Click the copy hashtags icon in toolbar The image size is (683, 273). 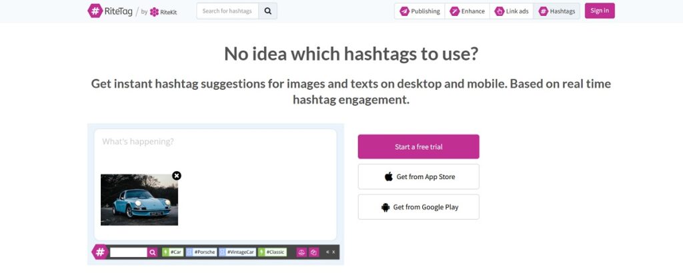(313, 252)
